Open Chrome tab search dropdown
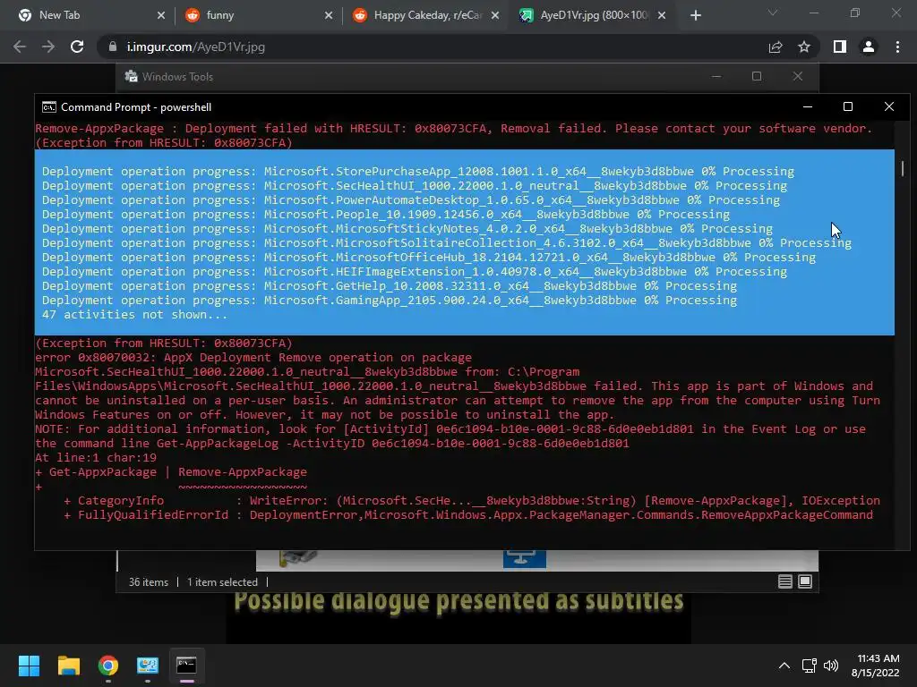Screen dimensions: 917x687 click(x=773, y=13)
